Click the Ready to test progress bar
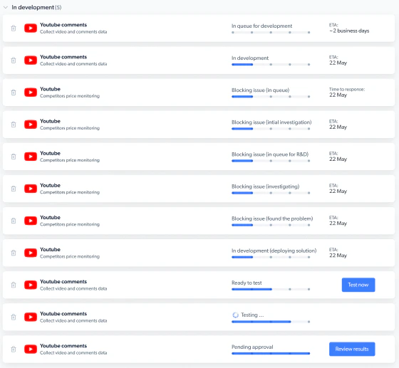Viewport: 399px width, 368px height. [x=271, y=289]
